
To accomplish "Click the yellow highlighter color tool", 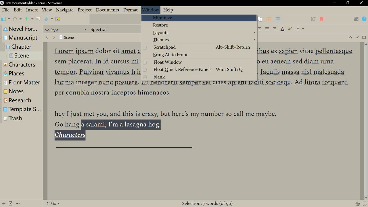I will click(290, 29).
